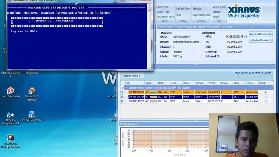Viewport: 279px width, 157px height.
Task: Enable graph checkbox for INFINITUM8654 network
Action: pos(266,92)
